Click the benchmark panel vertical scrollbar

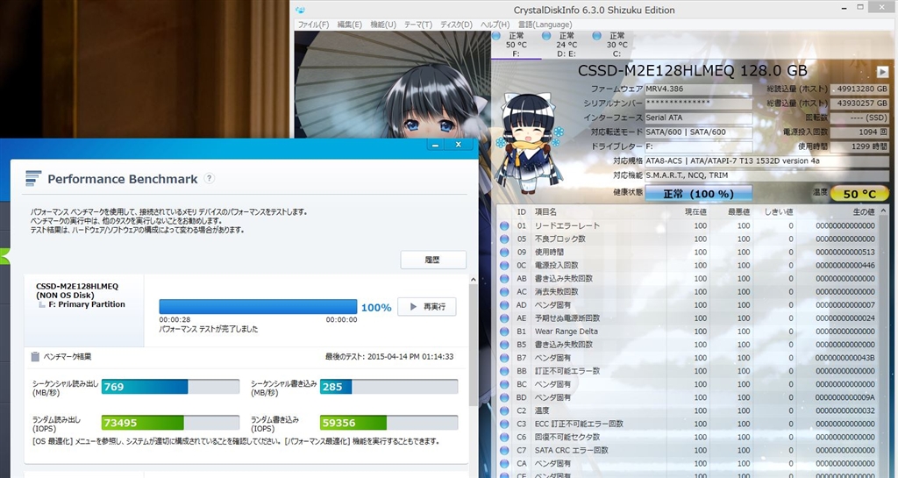[473, 345]
